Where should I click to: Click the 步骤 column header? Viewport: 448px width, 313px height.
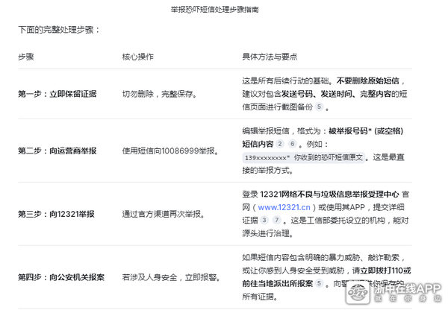[x=26, y=57]
